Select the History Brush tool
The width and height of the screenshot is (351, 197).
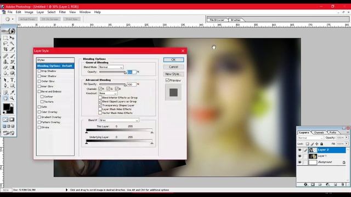pyautogui.click(x=12, y=62)
